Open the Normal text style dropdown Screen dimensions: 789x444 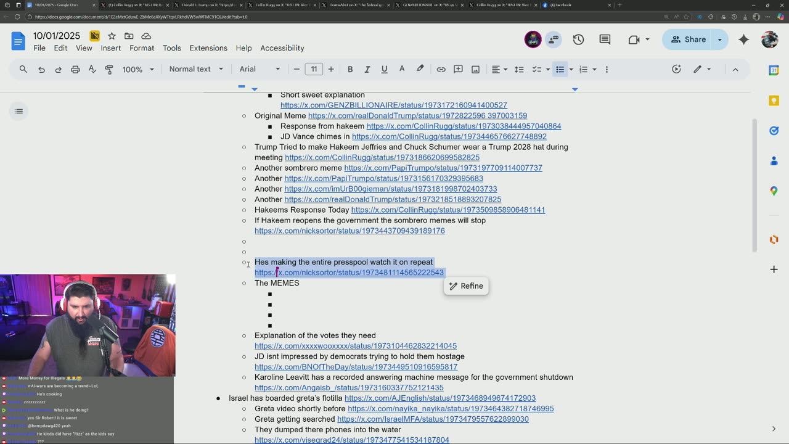[x=196, y=69]
